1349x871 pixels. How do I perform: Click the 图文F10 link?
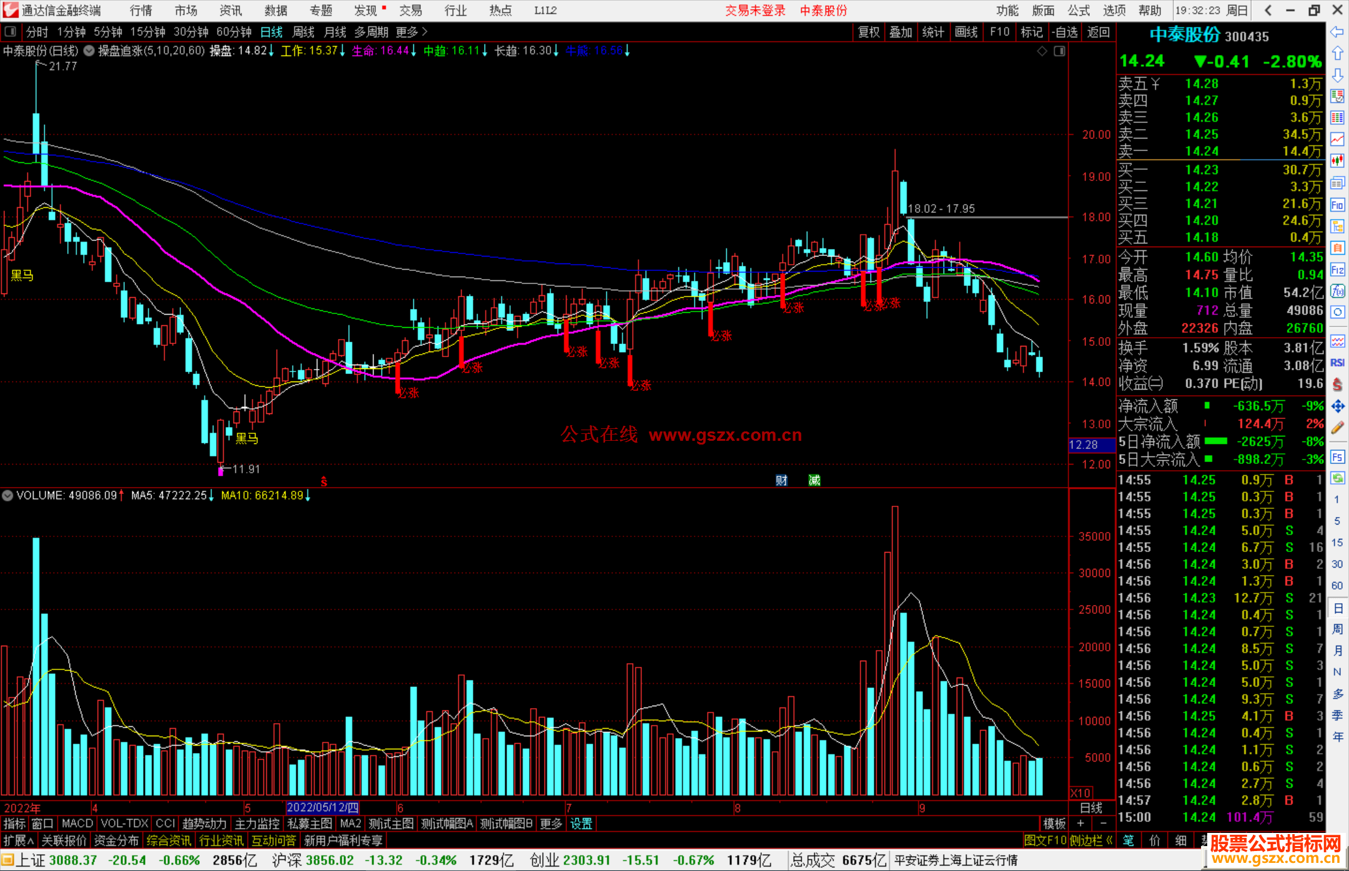tap(1045, 840)
